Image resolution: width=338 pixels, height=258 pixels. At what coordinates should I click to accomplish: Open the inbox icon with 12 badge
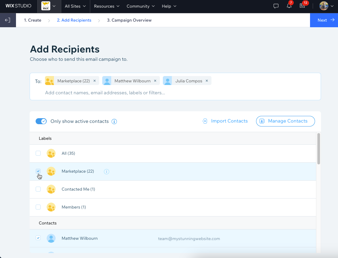point(302,6)
